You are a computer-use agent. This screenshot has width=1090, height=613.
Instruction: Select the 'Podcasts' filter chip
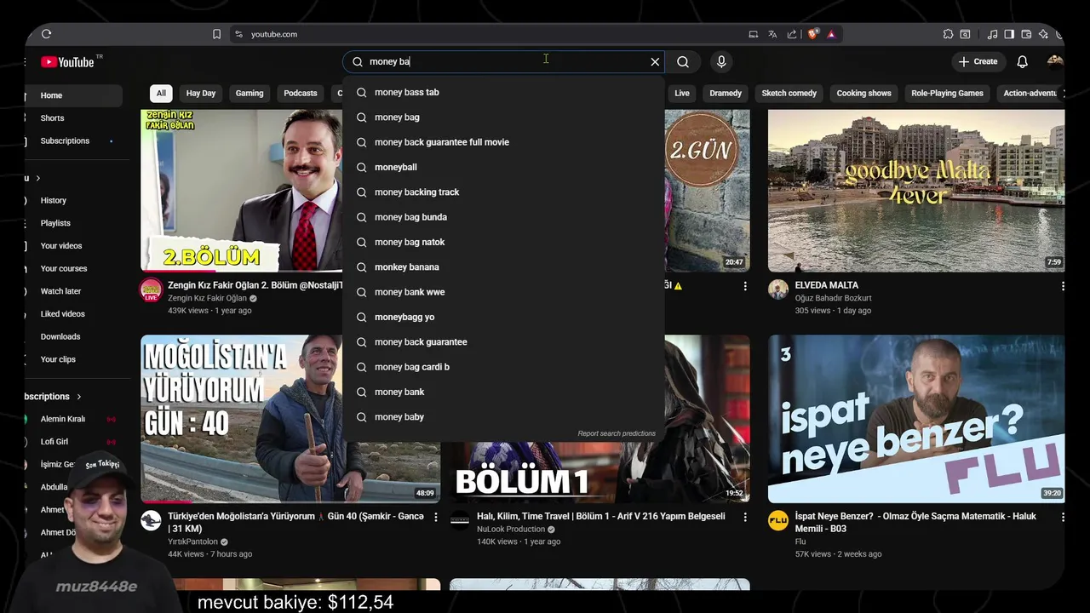[301, 93]
